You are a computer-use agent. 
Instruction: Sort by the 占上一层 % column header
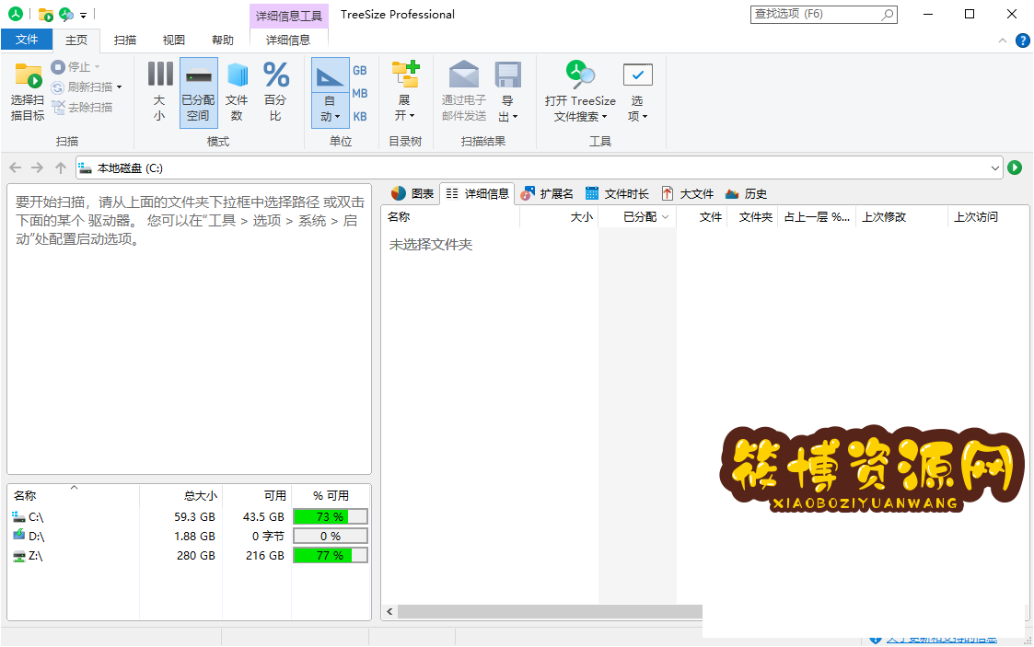818,217
